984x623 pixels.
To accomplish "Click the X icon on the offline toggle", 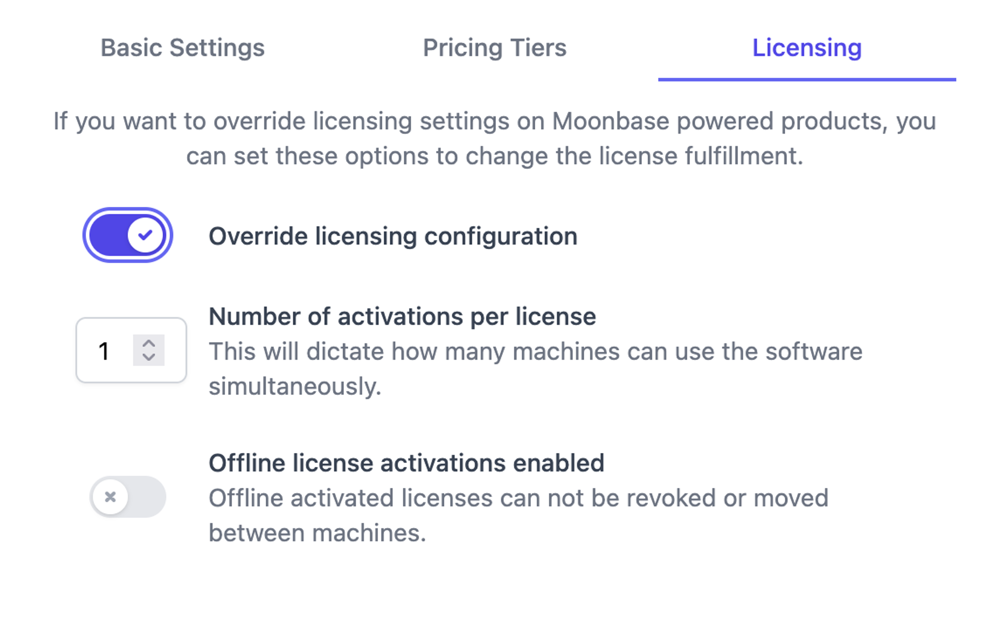I will 111,497.
